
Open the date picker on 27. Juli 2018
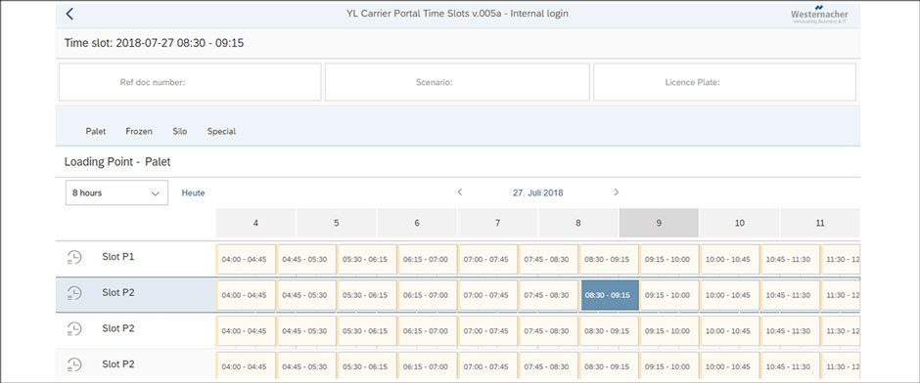click(538, 192)
